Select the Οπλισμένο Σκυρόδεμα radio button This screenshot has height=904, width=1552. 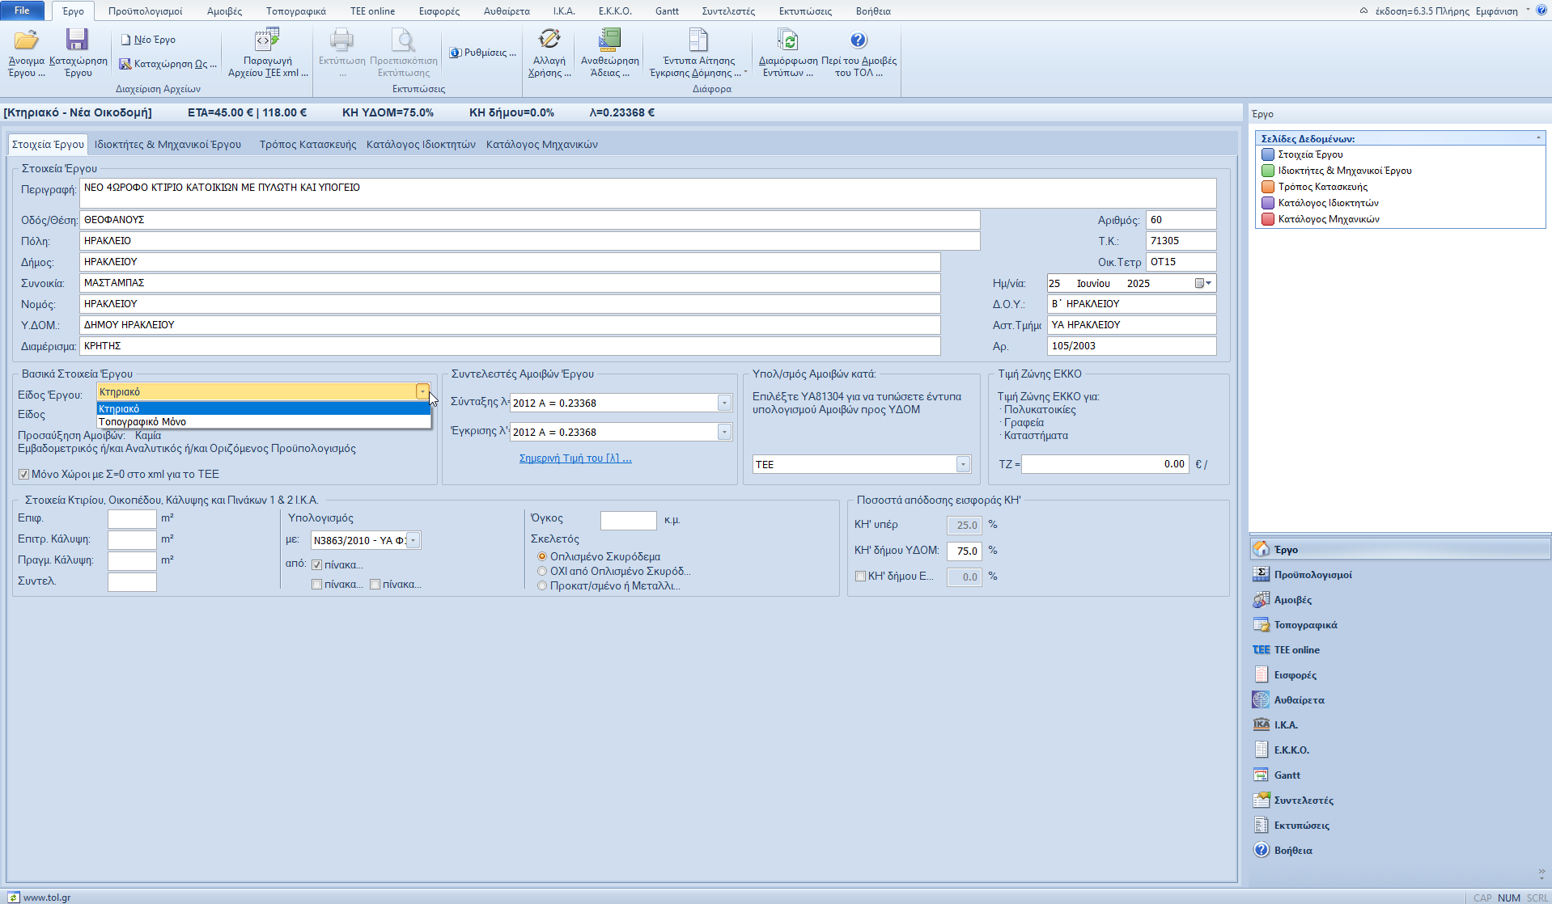542,557
